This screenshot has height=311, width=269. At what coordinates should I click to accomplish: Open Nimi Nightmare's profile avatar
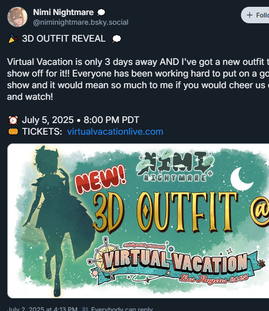point(17,17)
